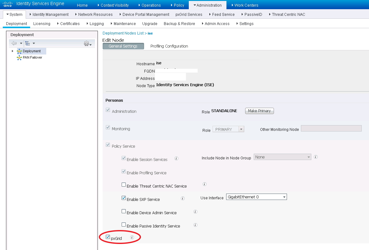This screenshot has height=250, width=369.
Task: Click the Deployment node icon in tree
Action: 19,51
